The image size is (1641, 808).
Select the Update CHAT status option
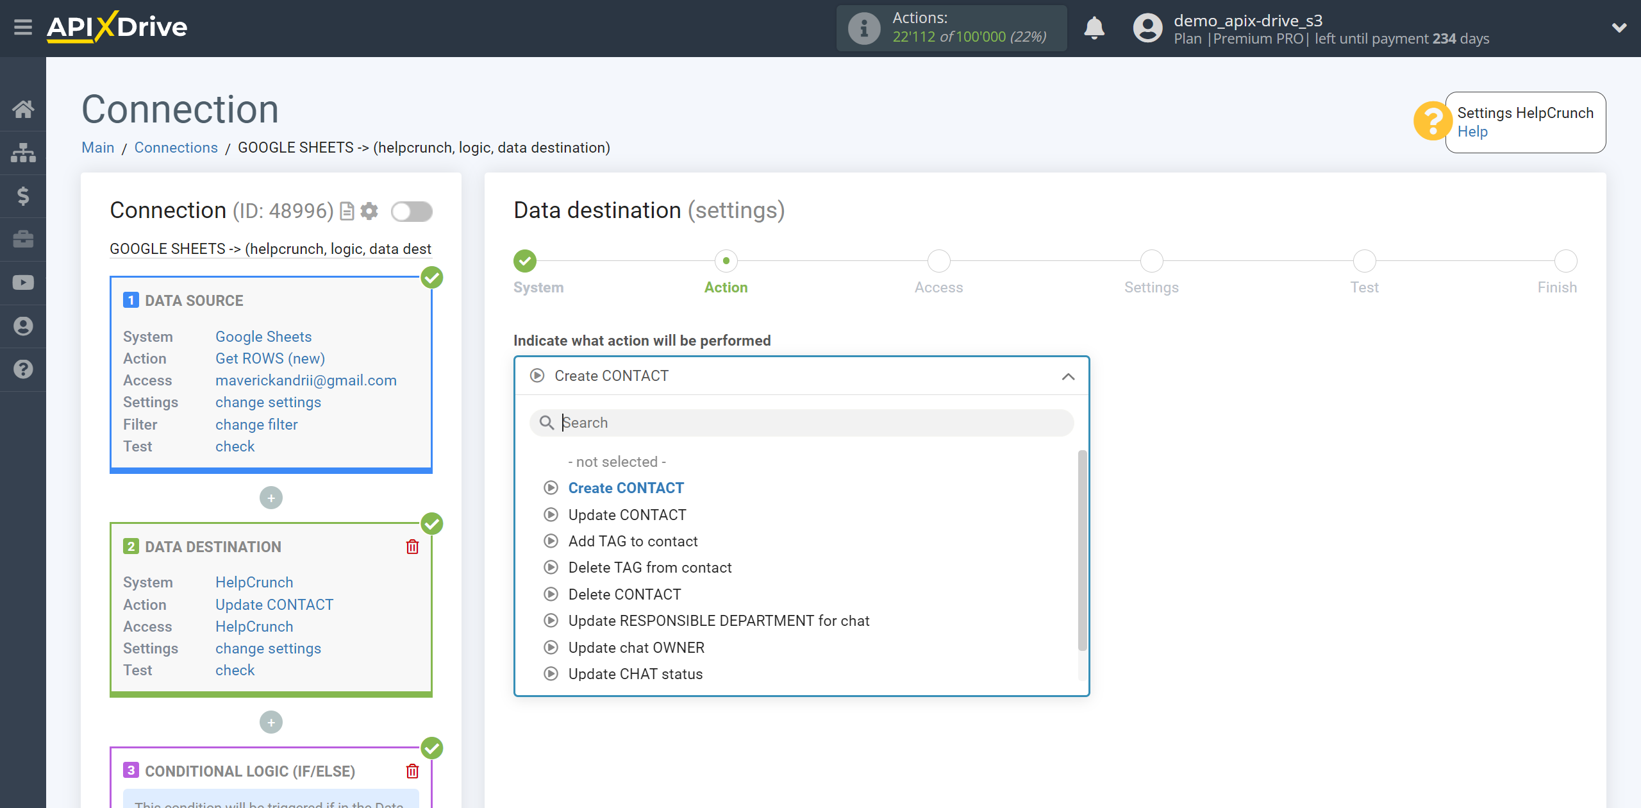tap(635, 674)
